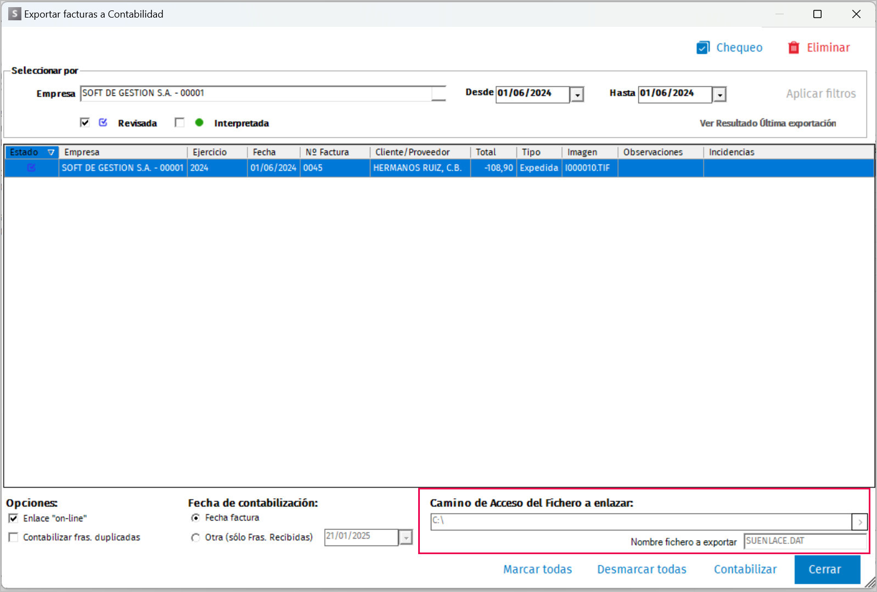Click the Cliente/Proveedor column header
Viewport: 877px width, 592px height.
(x=412, y=153)
